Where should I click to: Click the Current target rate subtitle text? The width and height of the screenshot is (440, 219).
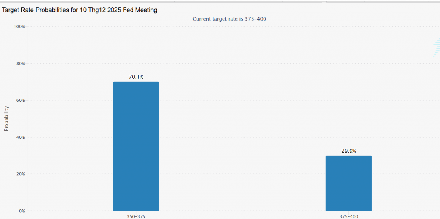pos(229,19)
